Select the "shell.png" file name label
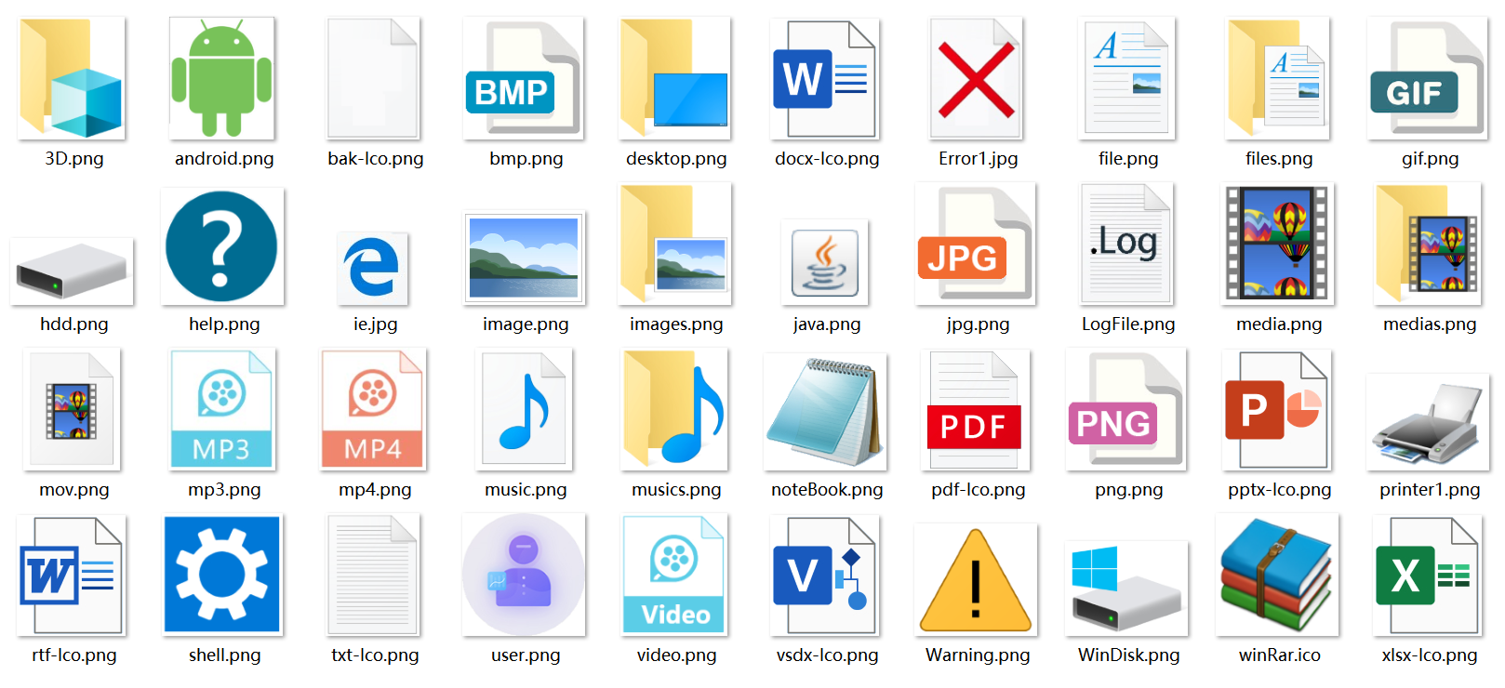The width and height of the screenshot is (1505, 688). pyautogui.click(x=225, y=655)
